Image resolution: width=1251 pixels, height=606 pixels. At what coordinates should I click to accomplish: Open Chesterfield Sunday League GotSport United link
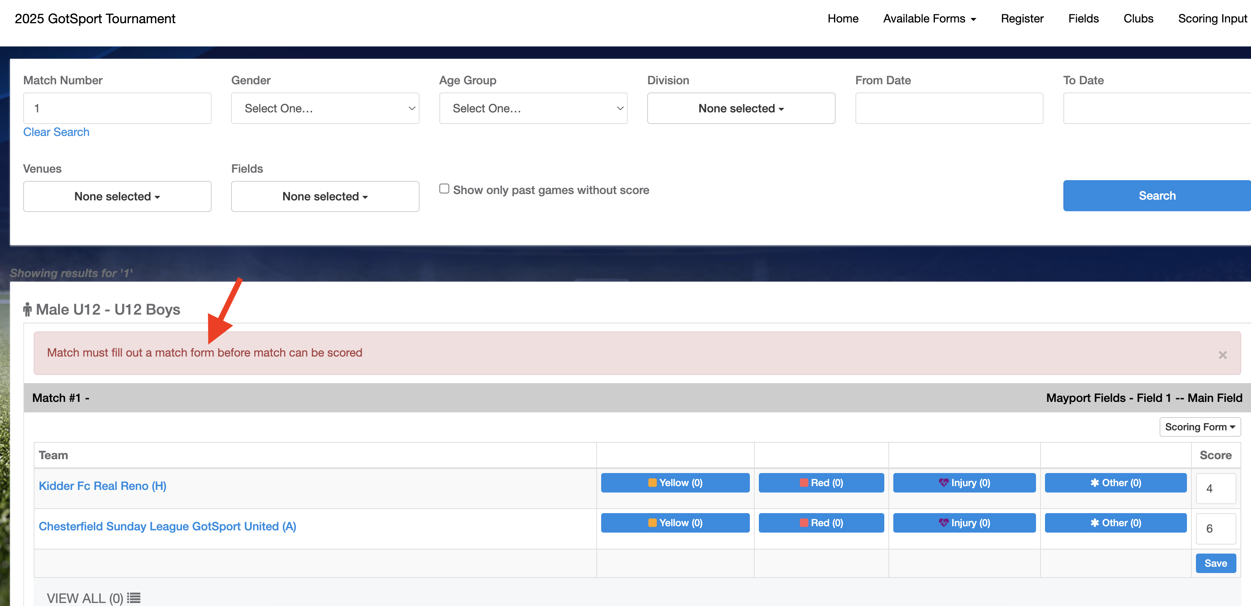coord(167,526)
